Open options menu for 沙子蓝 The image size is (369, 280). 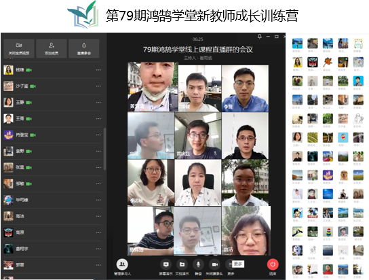98,86
